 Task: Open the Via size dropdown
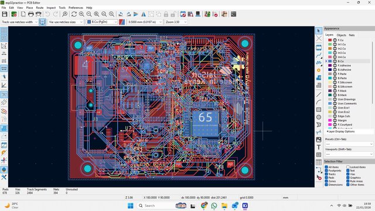click(x=66, y=22)
